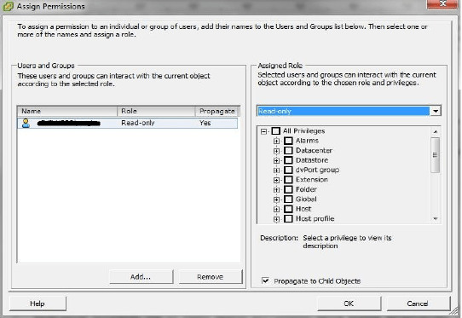Check the Datastore privilege checkbox
Image resolution: width=462 pixels, height=318 pixels.
(288, 160)
